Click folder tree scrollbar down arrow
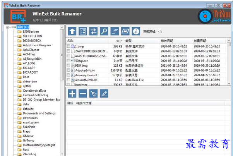Screen dimensions: 233x156 [x=62, y=154]
